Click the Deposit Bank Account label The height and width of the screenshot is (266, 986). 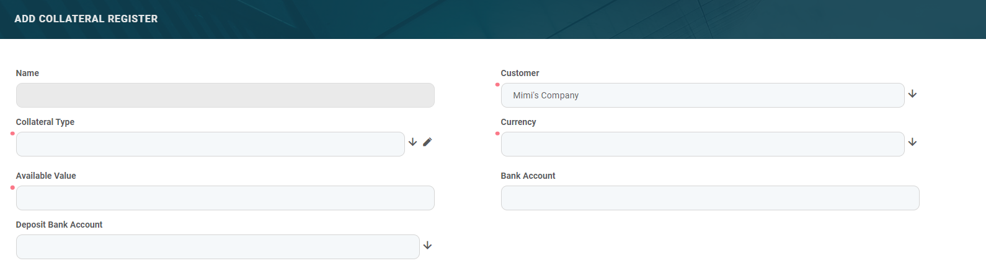(x=59, y=225)
